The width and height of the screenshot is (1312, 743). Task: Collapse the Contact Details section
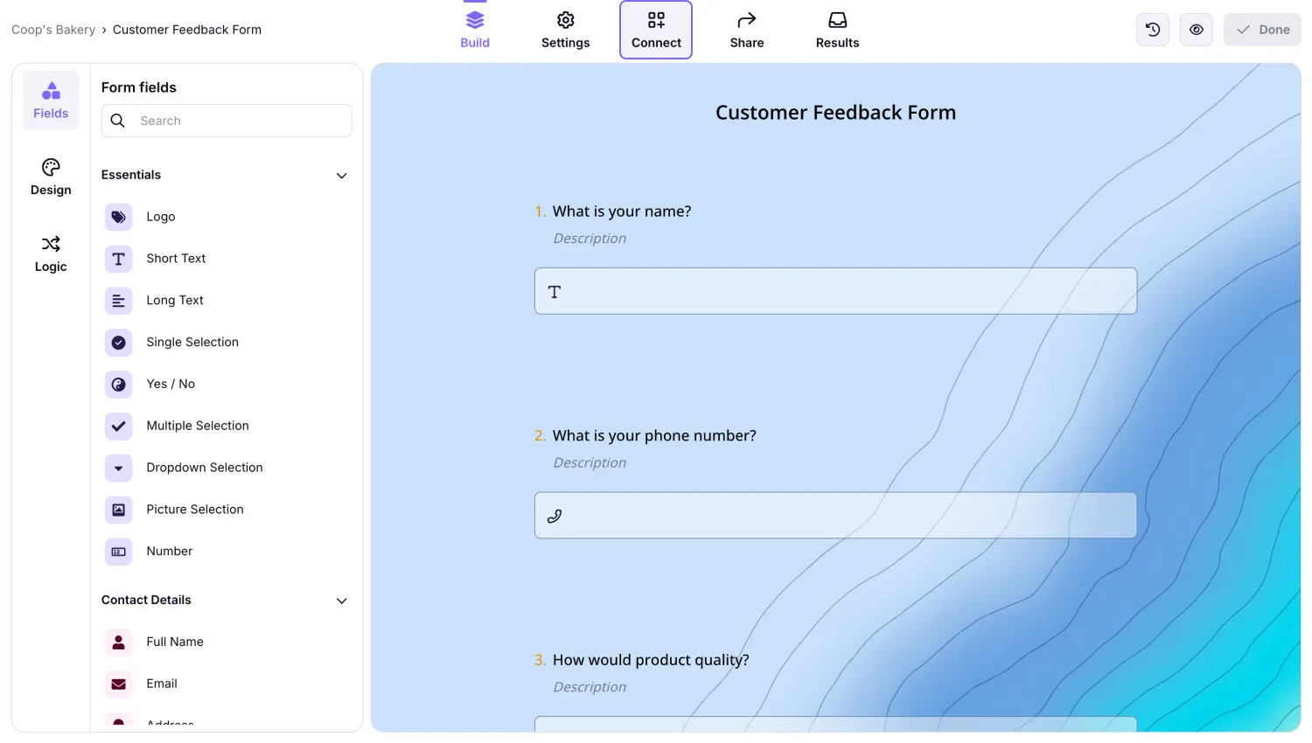[341, 601]
